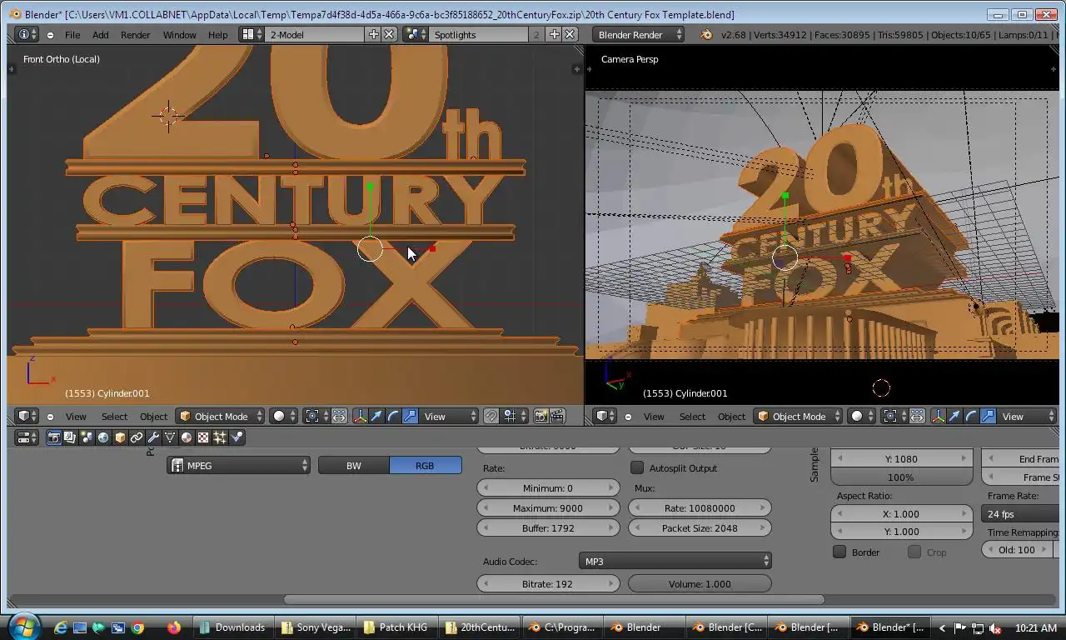Open the Object properties tab (orange cube)

[x=120, y=437]
